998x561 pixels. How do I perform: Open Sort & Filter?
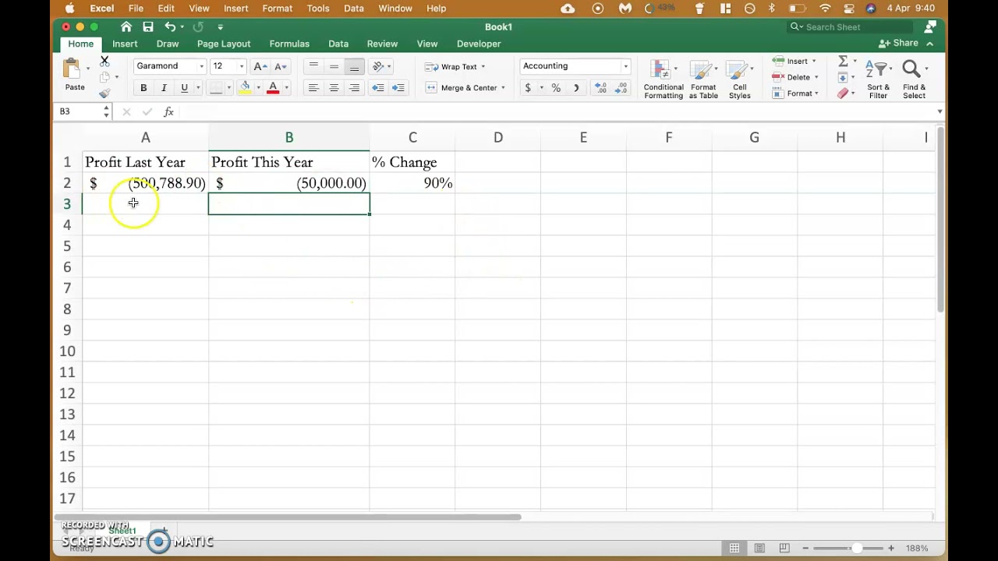point(878,79)
